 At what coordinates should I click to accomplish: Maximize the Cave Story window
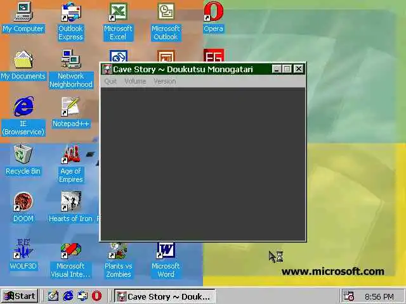[x=287, y=69]
